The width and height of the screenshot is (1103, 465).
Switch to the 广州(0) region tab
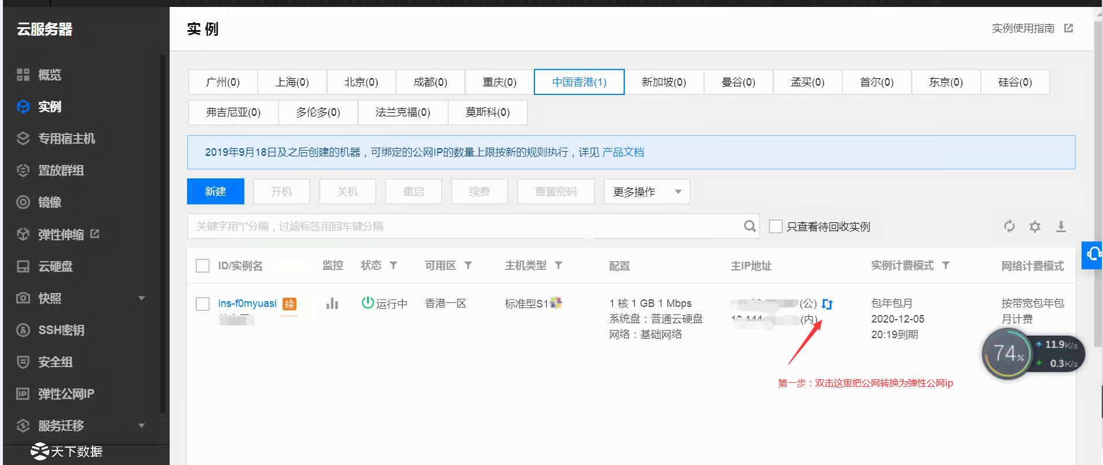(223, 82)
